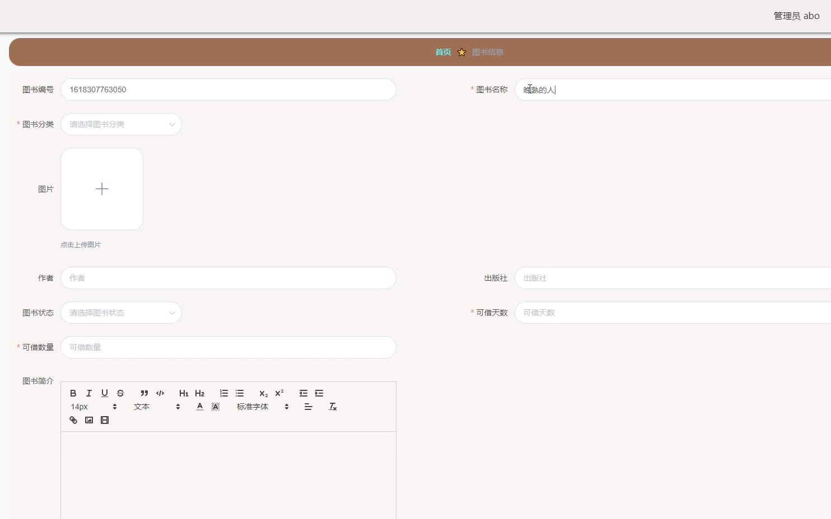Apply the H2 heading style
The width and height of the screenshot is (831, 519).
tap(199, 393)
